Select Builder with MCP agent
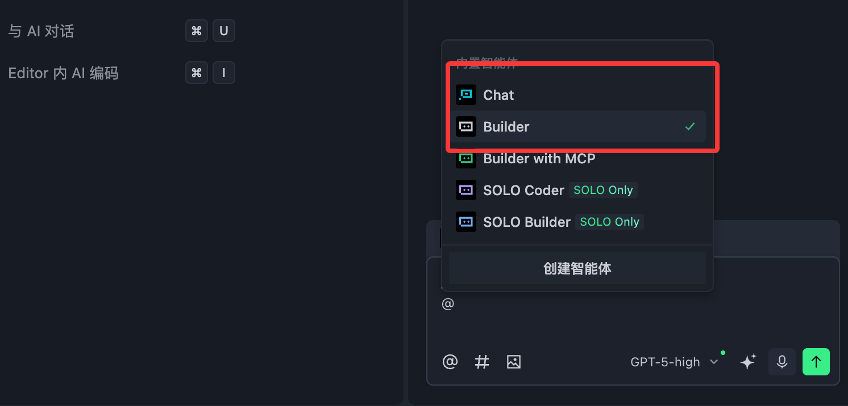 click(539, 159)
